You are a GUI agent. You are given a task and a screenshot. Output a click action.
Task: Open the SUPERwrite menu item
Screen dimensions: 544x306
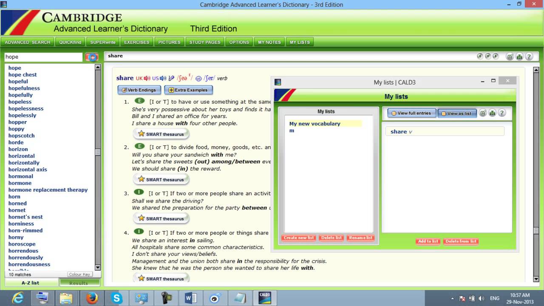pyautogui.click(x=102, y=42)
